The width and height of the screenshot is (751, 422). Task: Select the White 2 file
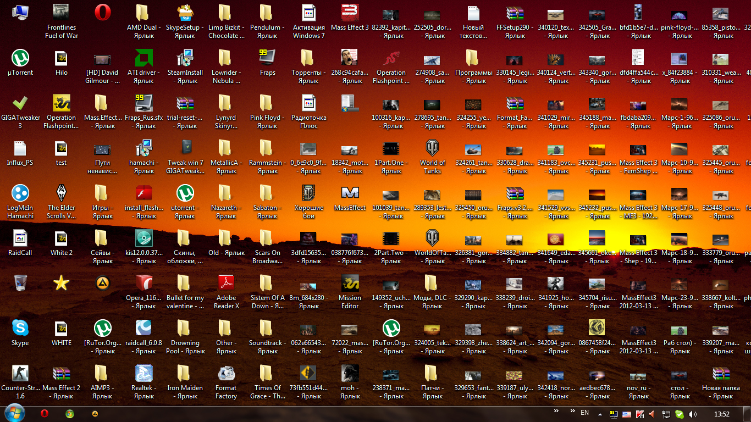62,243
